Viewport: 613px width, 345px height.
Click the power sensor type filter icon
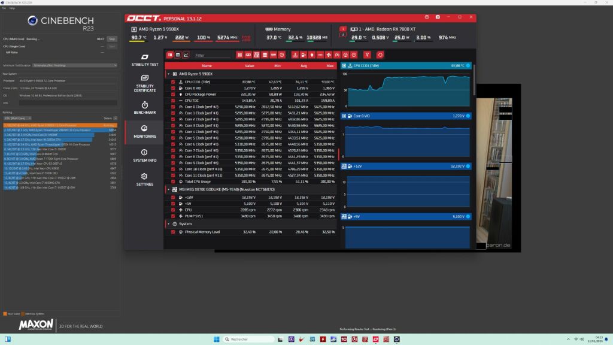(x=312, y=55)
